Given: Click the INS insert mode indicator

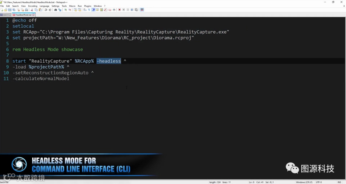Looking at the screenshot, I should tap(339, 182).
